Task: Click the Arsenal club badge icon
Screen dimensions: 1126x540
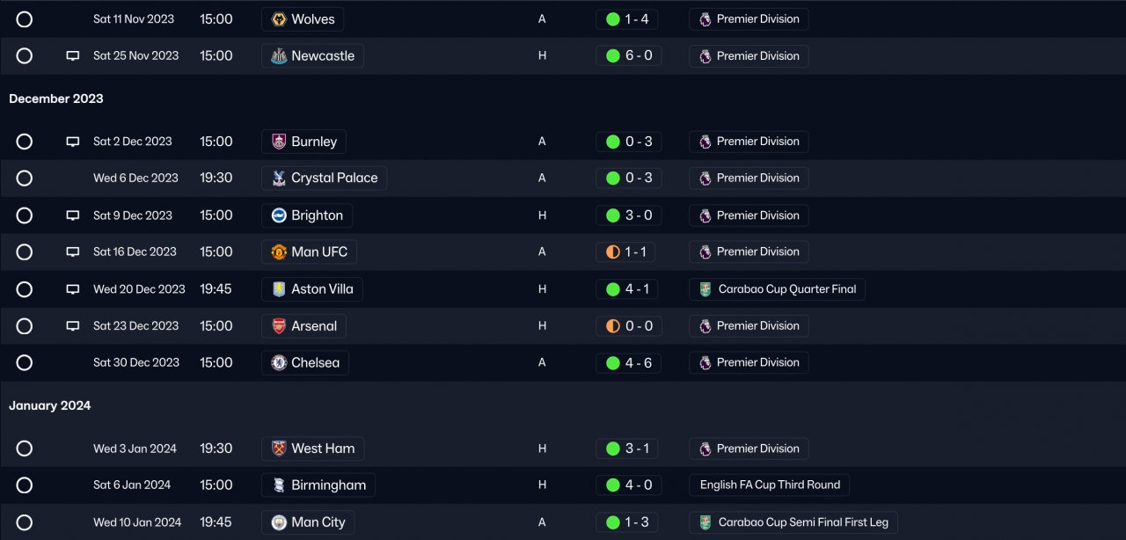Action: (x=279, y=326)
